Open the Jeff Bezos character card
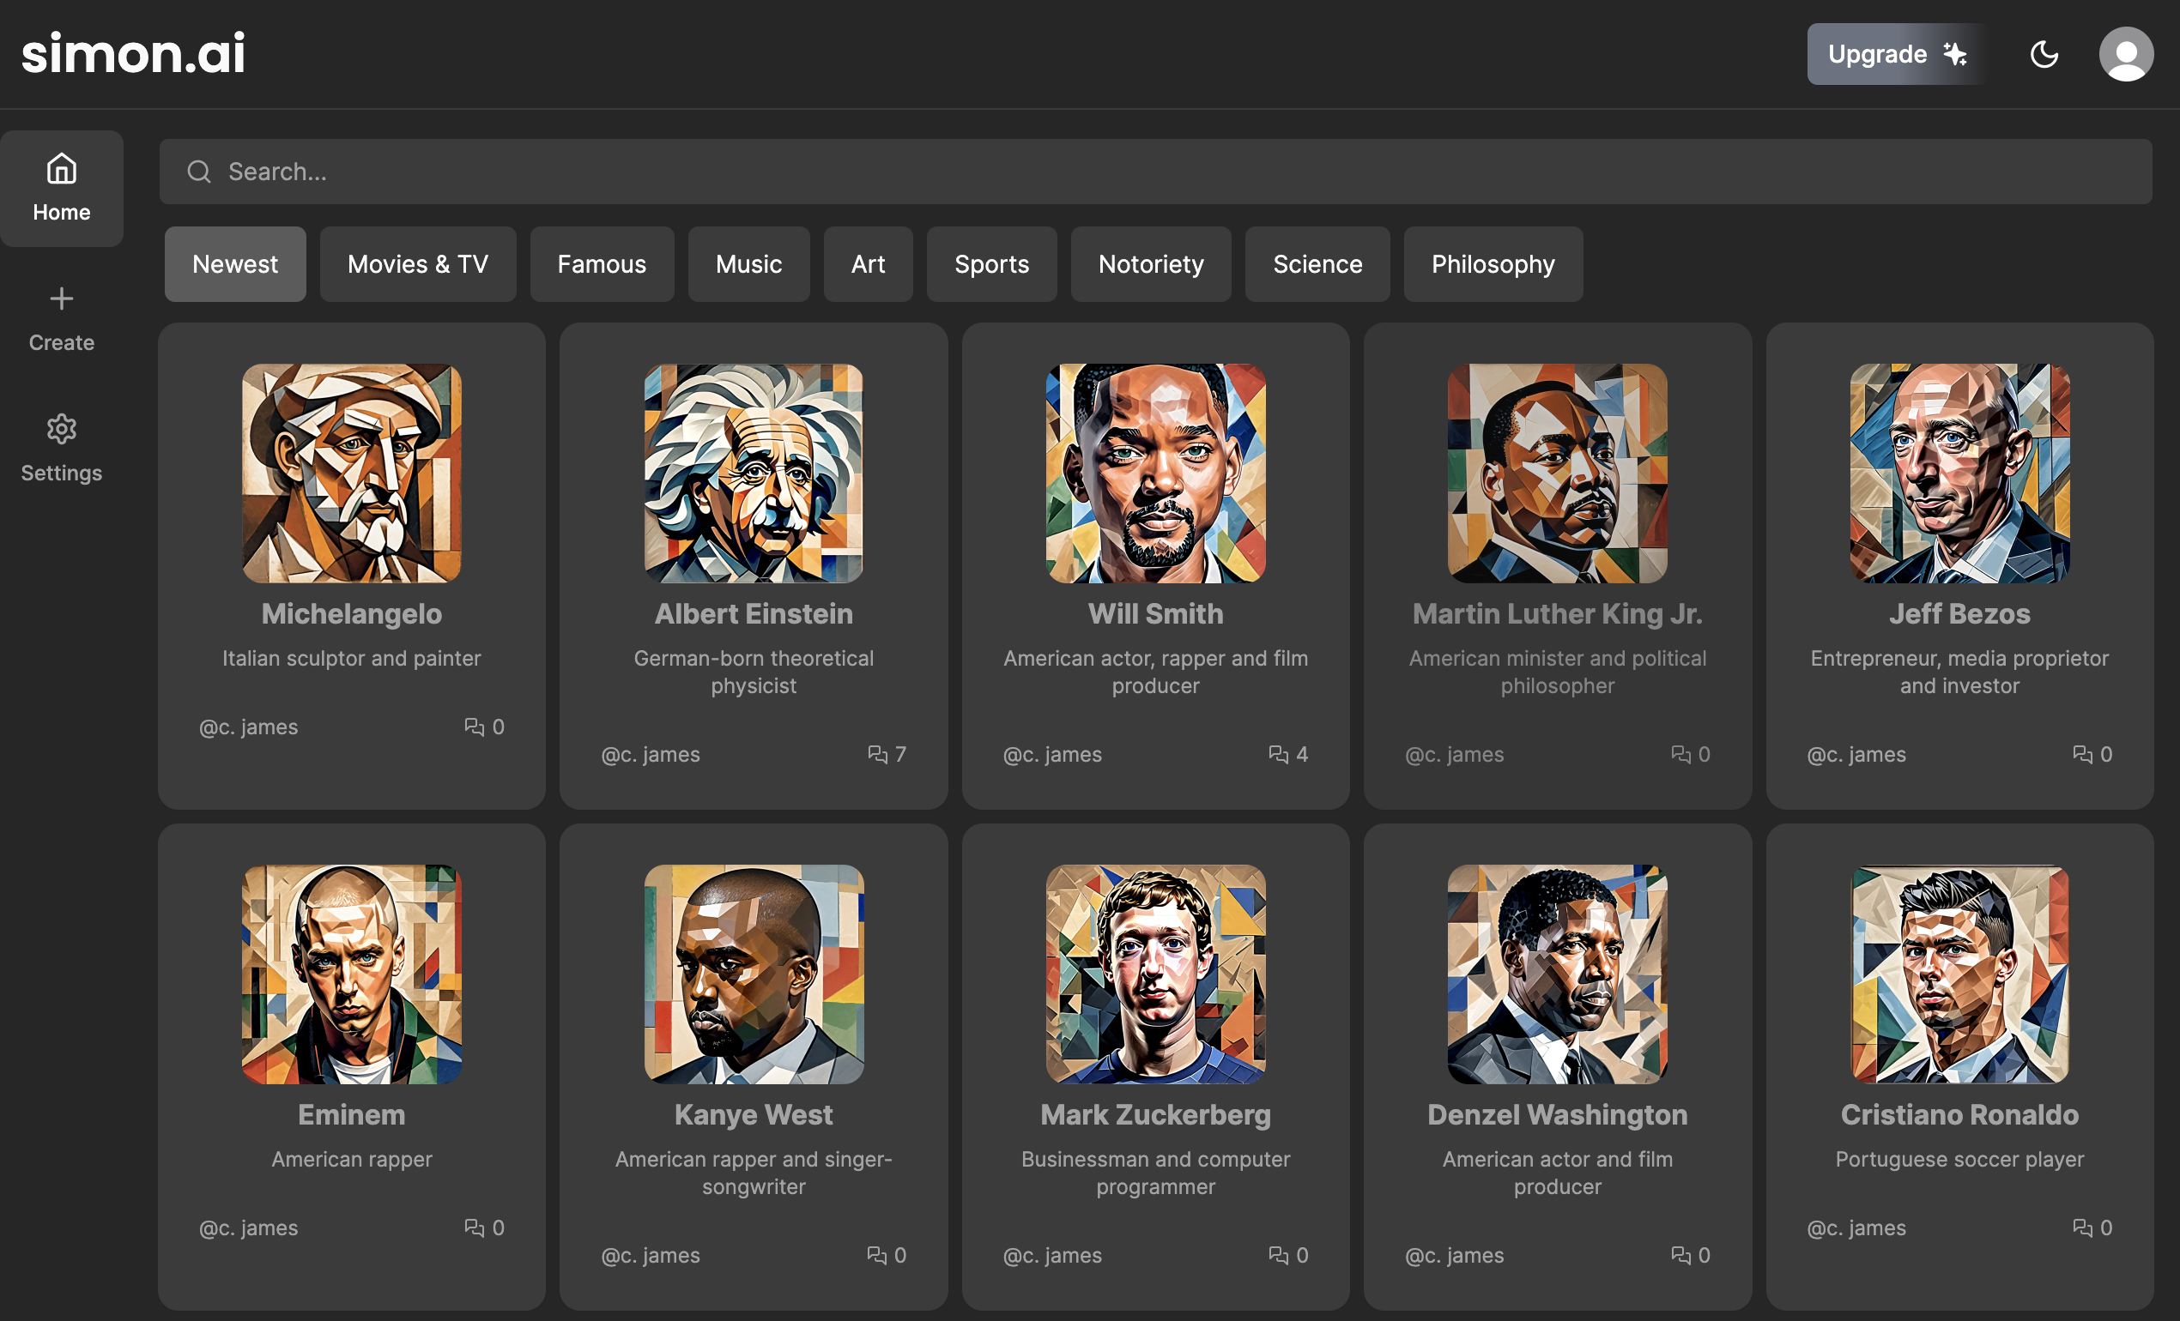The height and width of the screenshot is (1321, 2180). coord(1959,566)
